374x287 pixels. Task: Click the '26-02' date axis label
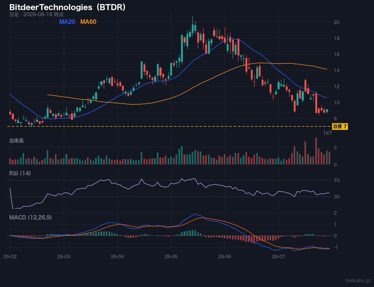[x=10, y=257]
